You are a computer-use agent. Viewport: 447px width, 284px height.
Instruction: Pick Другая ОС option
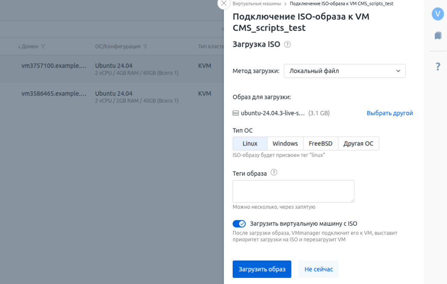coord(358,144)
